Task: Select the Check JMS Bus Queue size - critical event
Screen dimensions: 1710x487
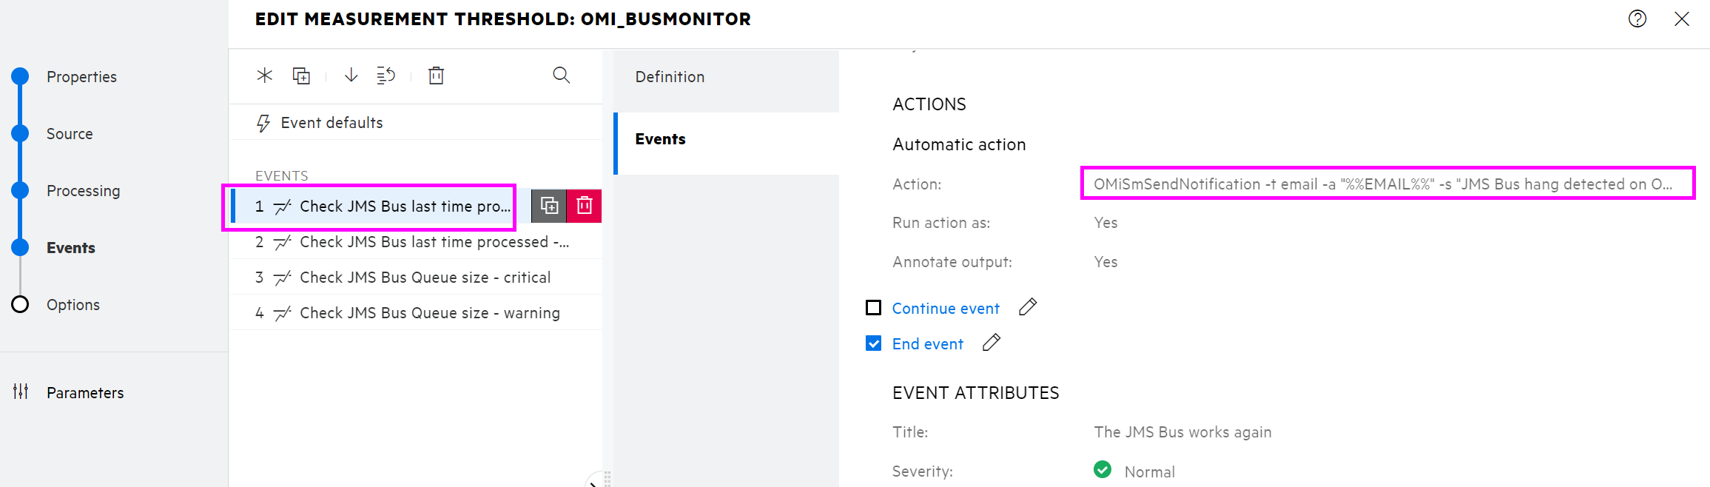Action: click(x=425, y=276)
